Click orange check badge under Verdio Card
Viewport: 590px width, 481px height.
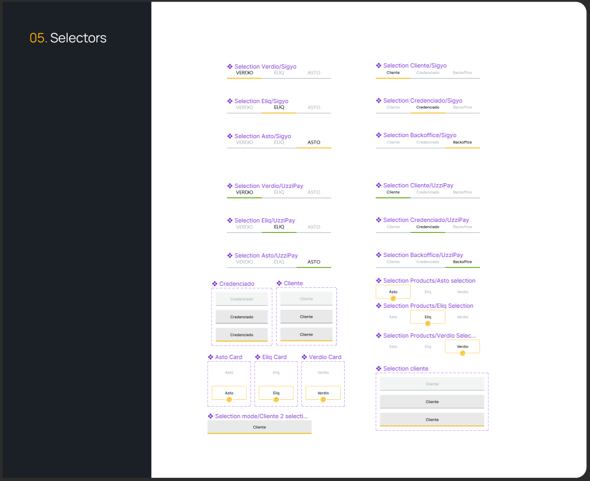[x=323, y=399]
